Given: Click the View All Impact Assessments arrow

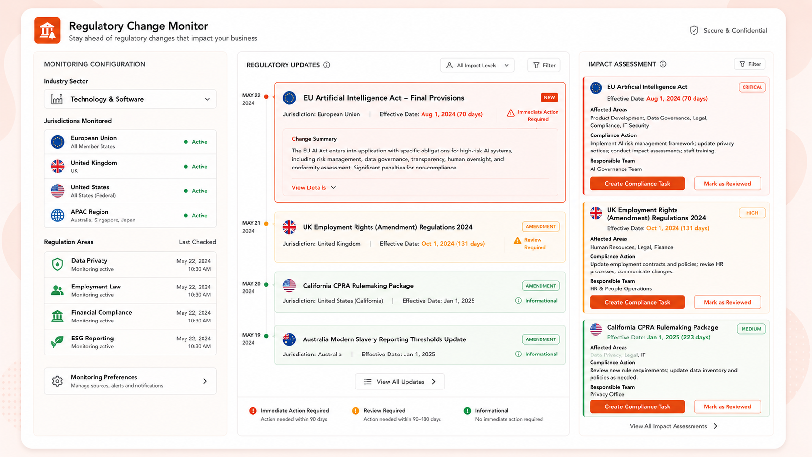Looking at the screenshot, I should [x=715, y=426].
